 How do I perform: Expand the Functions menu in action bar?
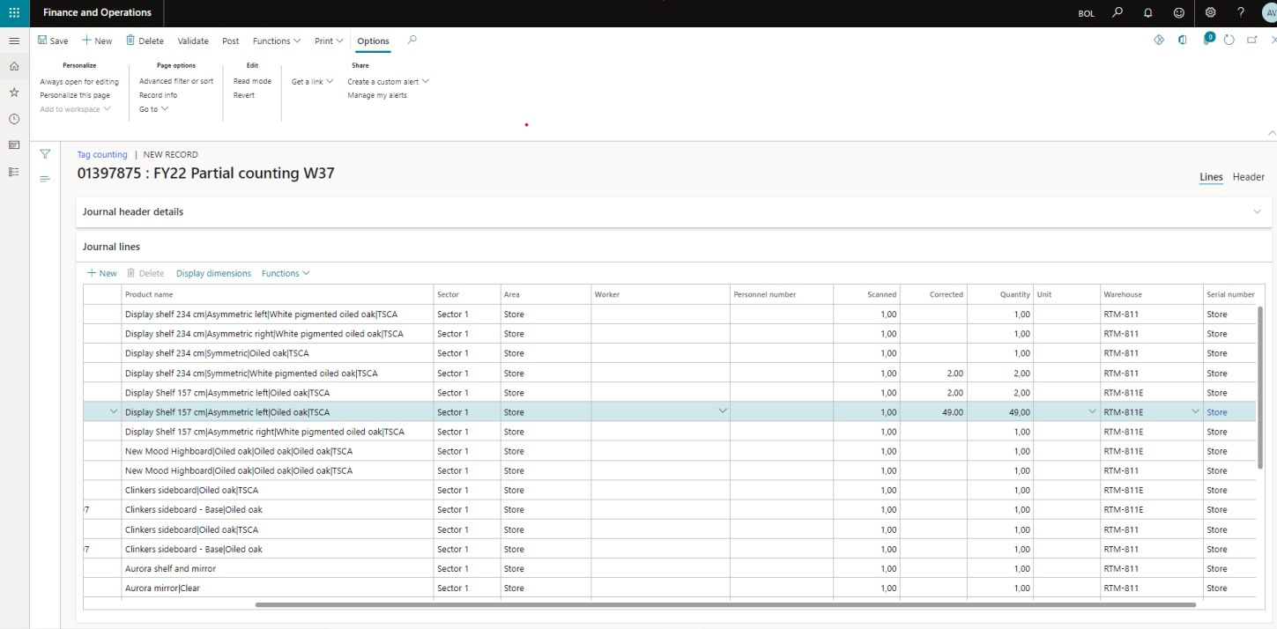point(276,41)
